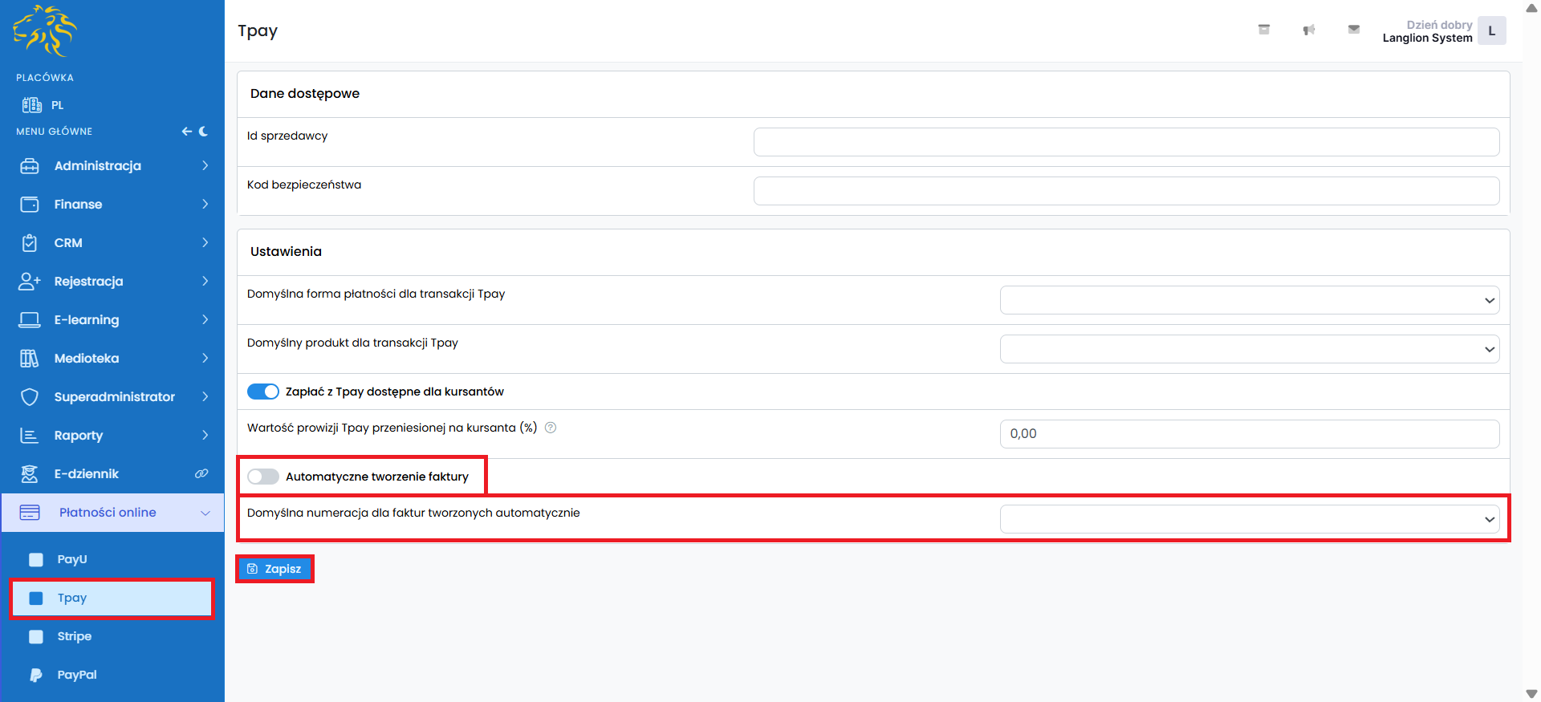Click the 'Kod bezpieczeństwa' input field

(1126, 191)
